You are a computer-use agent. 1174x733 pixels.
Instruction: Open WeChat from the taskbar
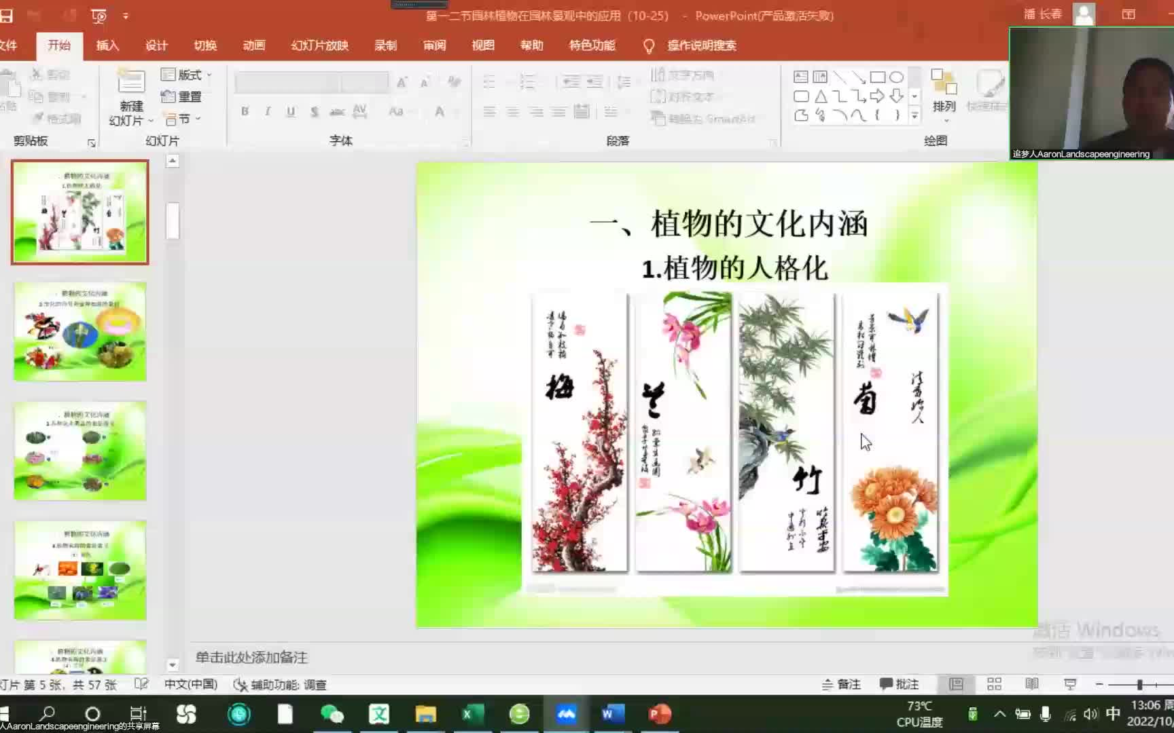332,714
